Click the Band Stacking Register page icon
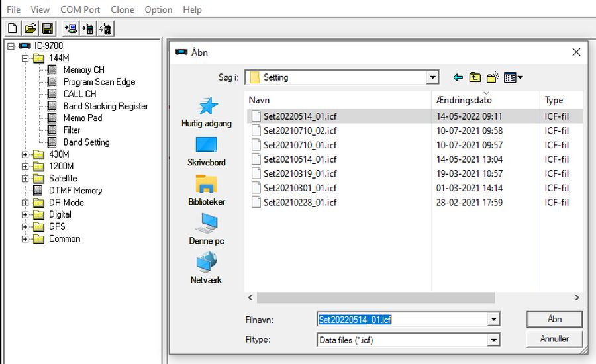The height and width of the screenshot is (364, 596). [52, 106]
